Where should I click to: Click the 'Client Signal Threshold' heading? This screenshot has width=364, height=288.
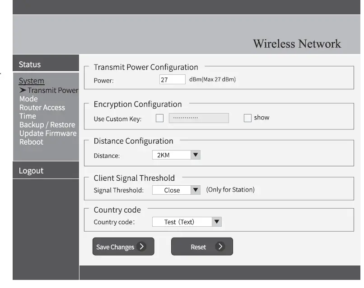(x=134, y=178)
